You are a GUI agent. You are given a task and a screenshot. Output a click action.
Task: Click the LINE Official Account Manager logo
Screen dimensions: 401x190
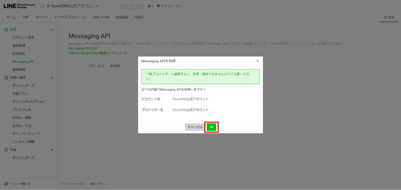(19, 6)
